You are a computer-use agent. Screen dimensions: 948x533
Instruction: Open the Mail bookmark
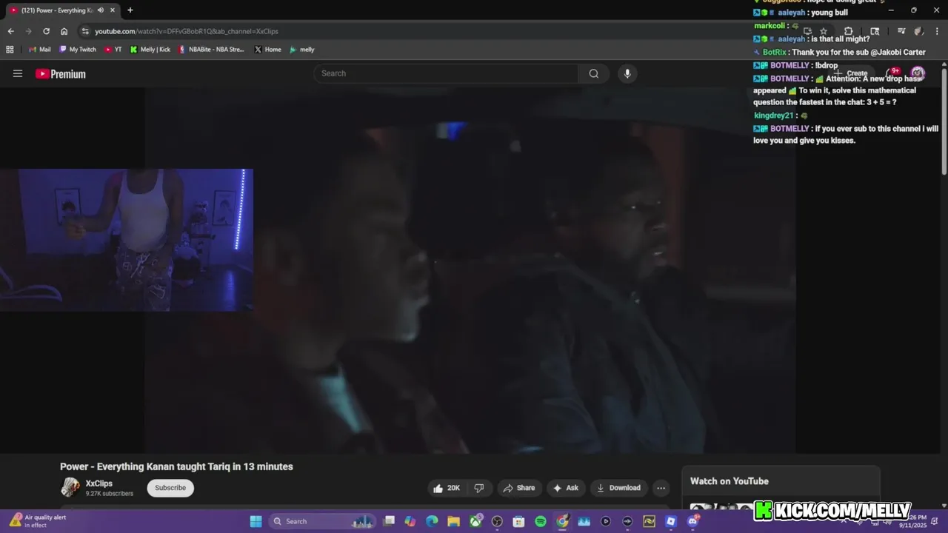39,50
